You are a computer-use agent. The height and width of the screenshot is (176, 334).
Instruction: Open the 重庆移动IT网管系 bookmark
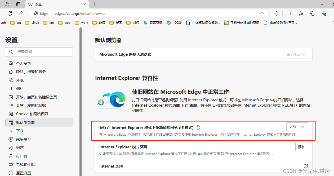click(280, 23)
